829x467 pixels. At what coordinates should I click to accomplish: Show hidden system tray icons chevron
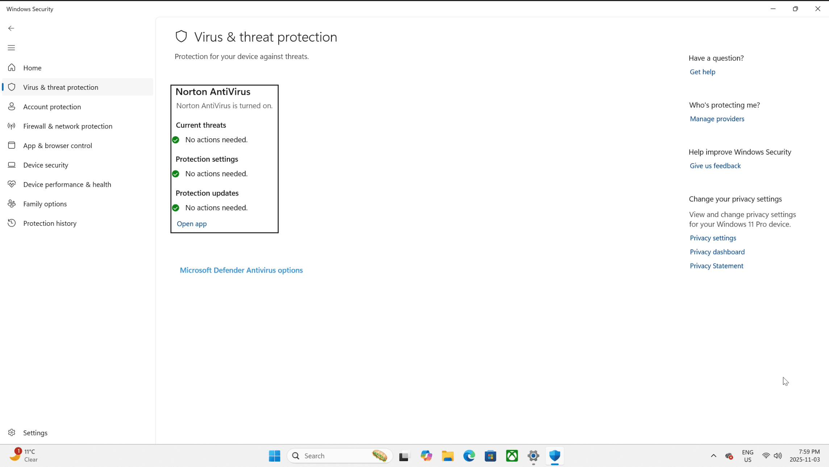[713, 456]
